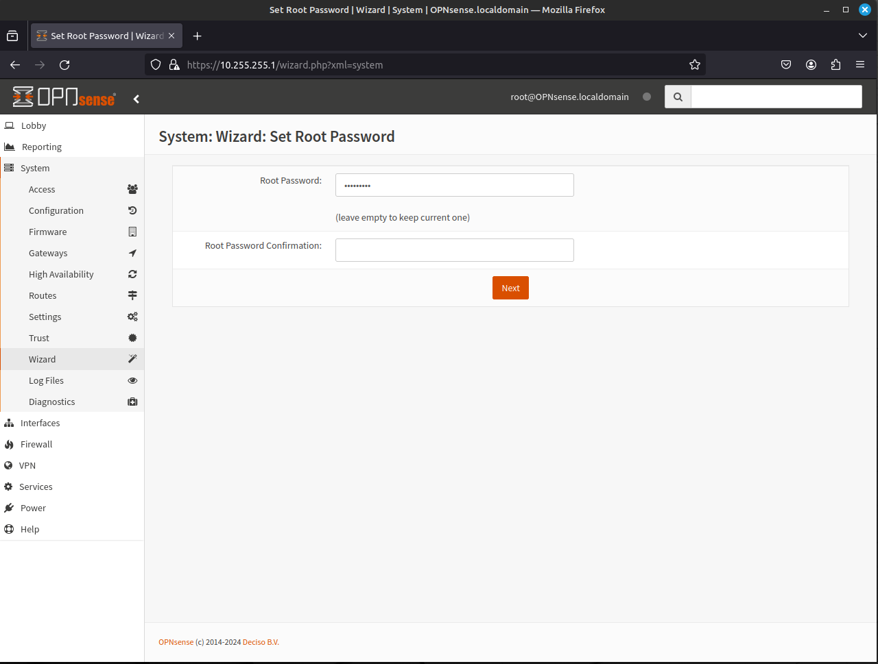Expand the Help menu
The image size is (878, 664).
tap(72, 529)
